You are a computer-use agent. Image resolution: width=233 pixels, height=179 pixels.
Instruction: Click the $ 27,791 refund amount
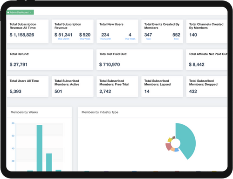(19, 64)
